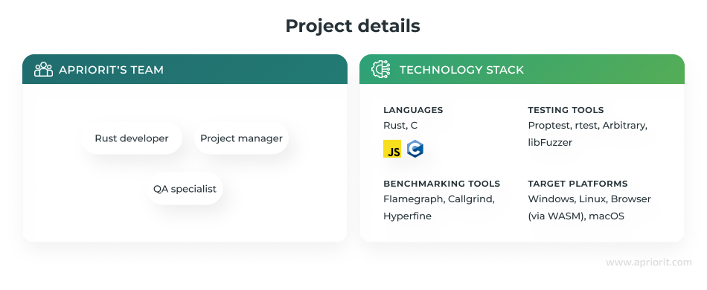707x290 pixels.
Task: Select the QA specialist pill
Action: click(185, 189)
